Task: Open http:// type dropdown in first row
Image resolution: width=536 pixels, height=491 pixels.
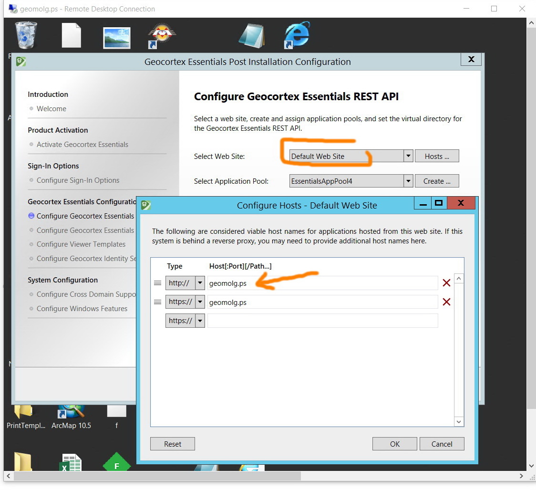Action: (x=200, y=283)
